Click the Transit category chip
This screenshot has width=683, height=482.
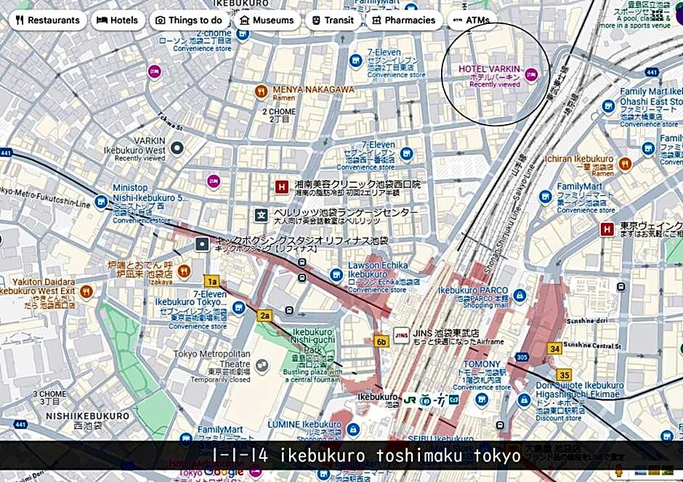[x=334, y=20]
